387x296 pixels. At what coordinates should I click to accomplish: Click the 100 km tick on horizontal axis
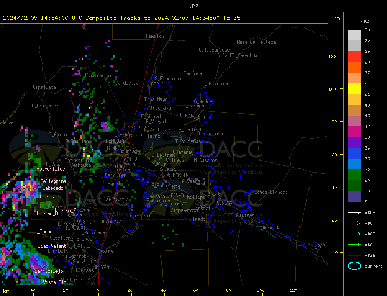[261, 290]
